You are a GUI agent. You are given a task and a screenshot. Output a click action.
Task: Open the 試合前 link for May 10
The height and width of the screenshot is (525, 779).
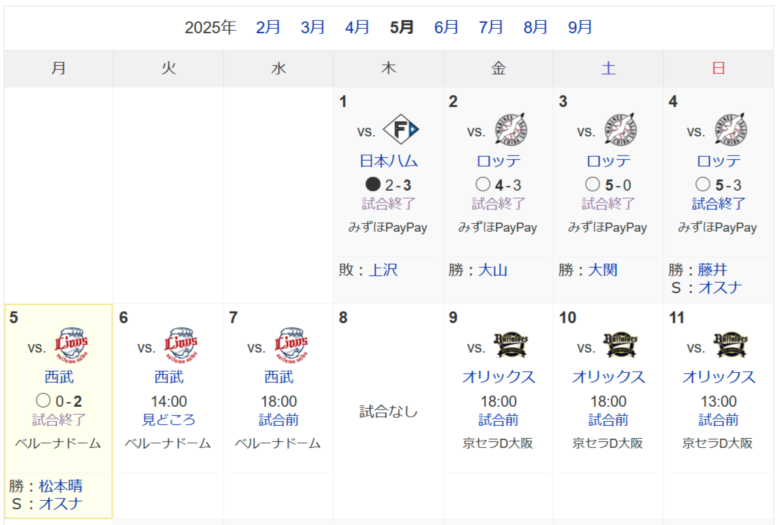point(609,420)
